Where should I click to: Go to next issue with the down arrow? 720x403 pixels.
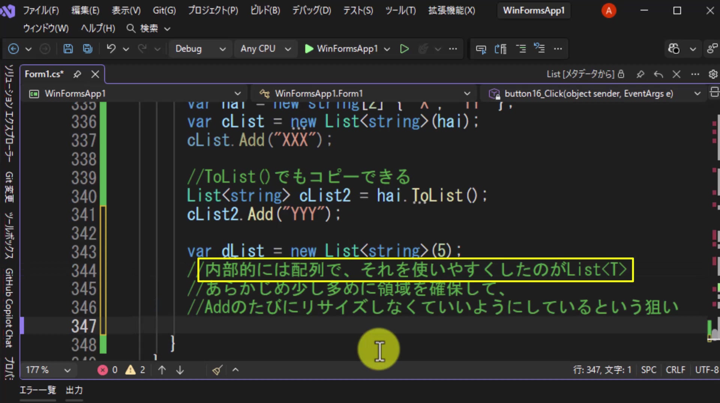pyautogui.click(x=180, y=370)
